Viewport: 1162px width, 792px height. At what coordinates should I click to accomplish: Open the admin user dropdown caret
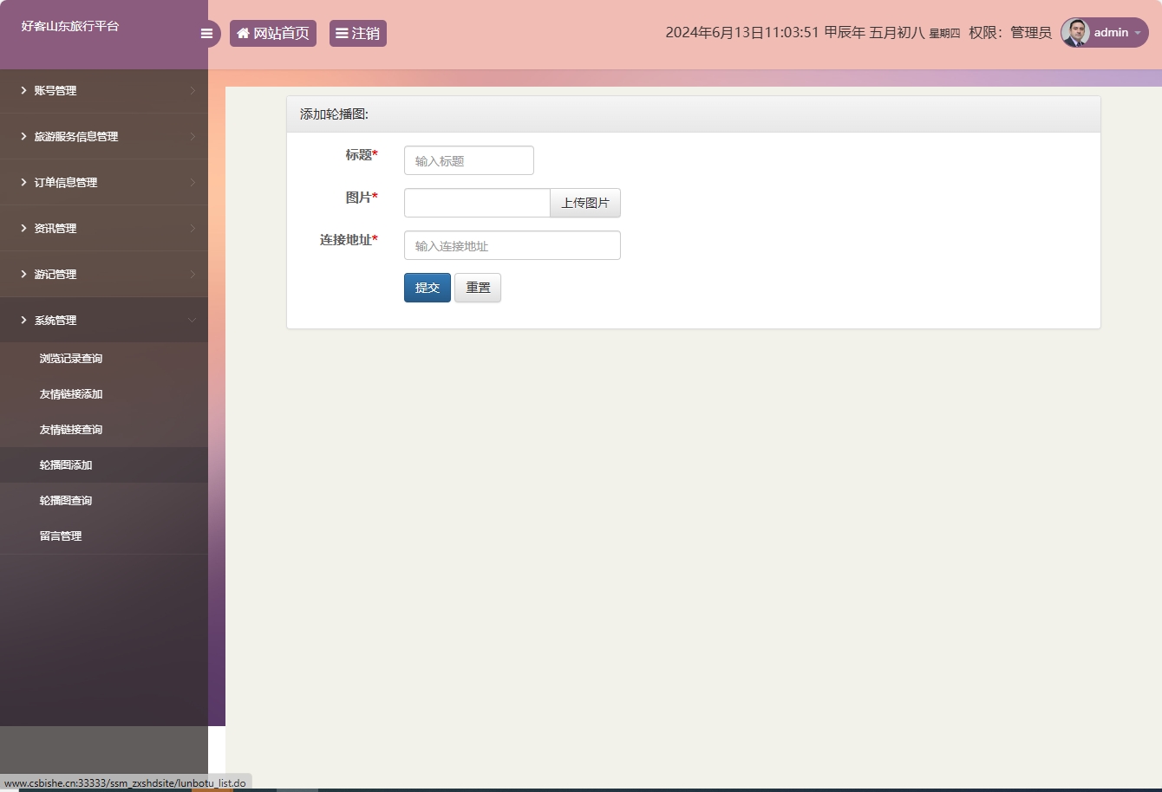pyautogui.click(x=1138, y=33)
